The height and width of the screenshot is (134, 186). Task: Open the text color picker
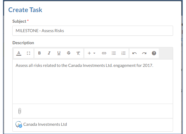pyautogui.click(x=19, y=53)
